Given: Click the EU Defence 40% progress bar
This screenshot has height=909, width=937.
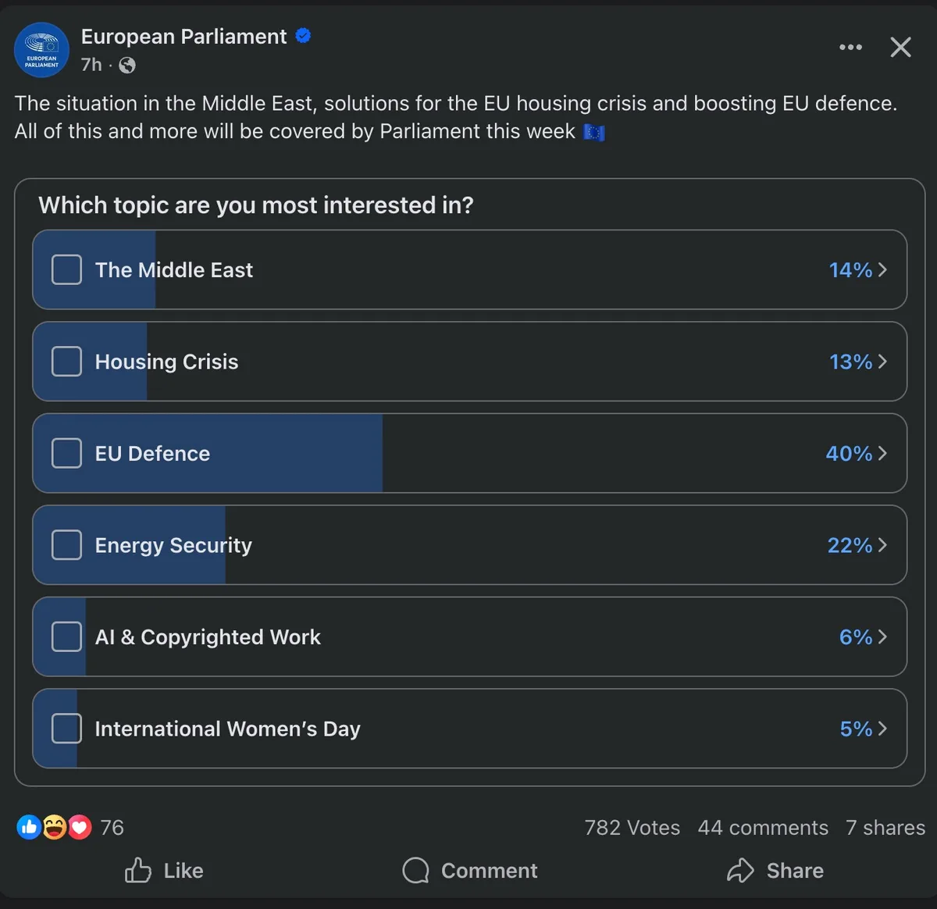Looking at the screenshot, I should [234, 453].
